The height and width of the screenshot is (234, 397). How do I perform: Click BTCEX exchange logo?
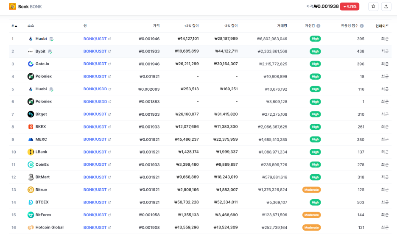coord(31,202)
